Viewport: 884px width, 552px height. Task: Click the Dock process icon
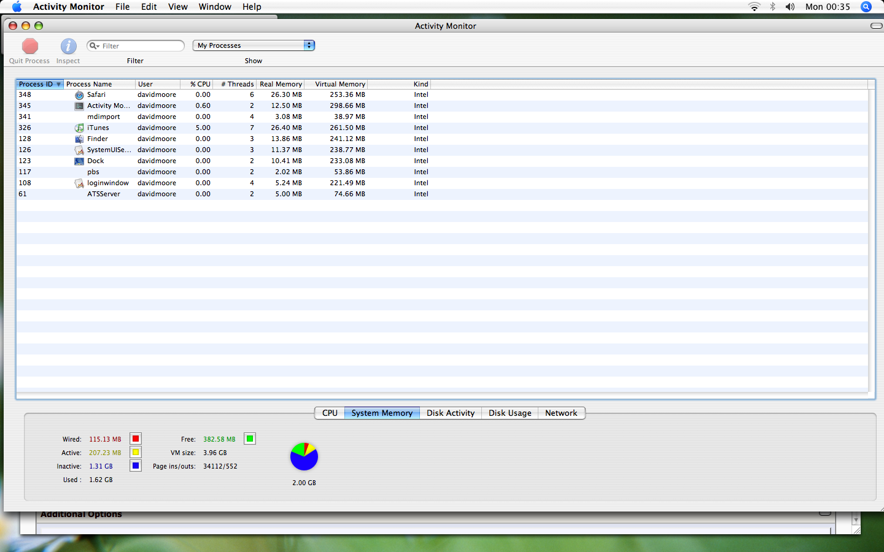pyautogui.click(x=79, y=161)
